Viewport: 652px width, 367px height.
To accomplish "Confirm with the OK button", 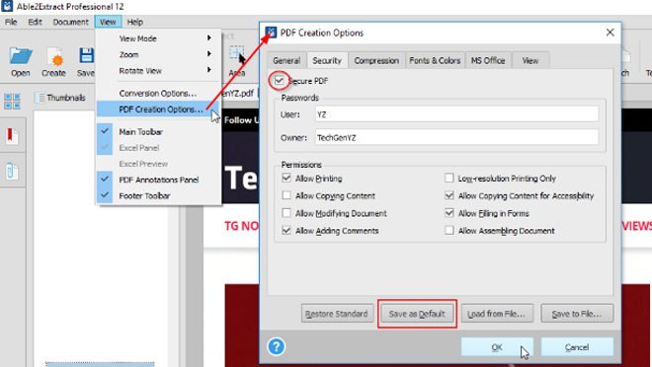I will pos(497,347).
